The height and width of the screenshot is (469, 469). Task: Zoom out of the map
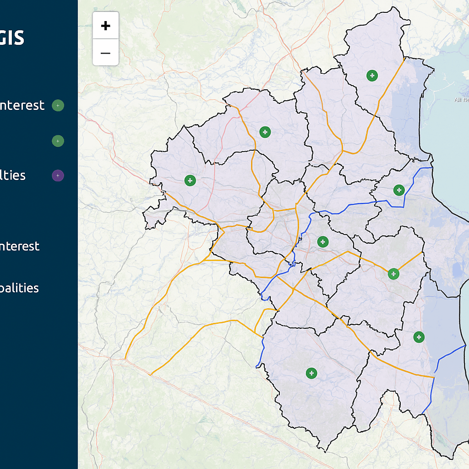pos(105,53)
